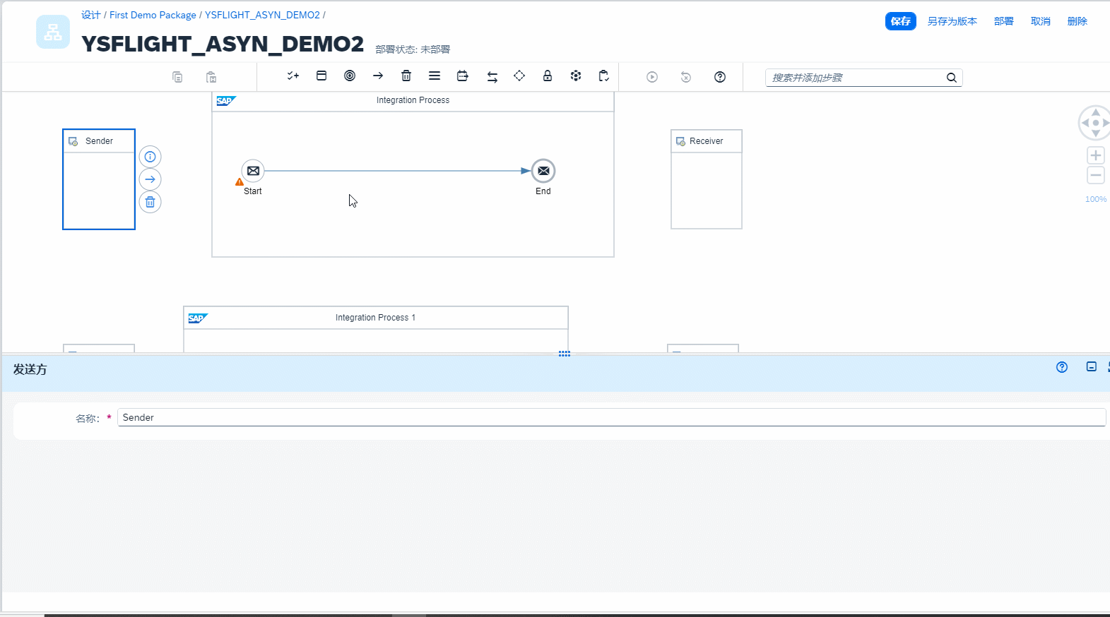The image size is (1110, 617).
Task: Click the padlock security icon in toolbar
Action: [548, 76]
